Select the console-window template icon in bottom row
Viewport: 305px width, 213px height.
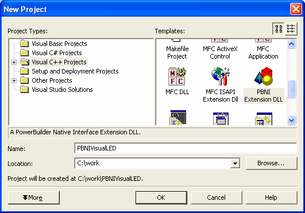click(178, 118)
